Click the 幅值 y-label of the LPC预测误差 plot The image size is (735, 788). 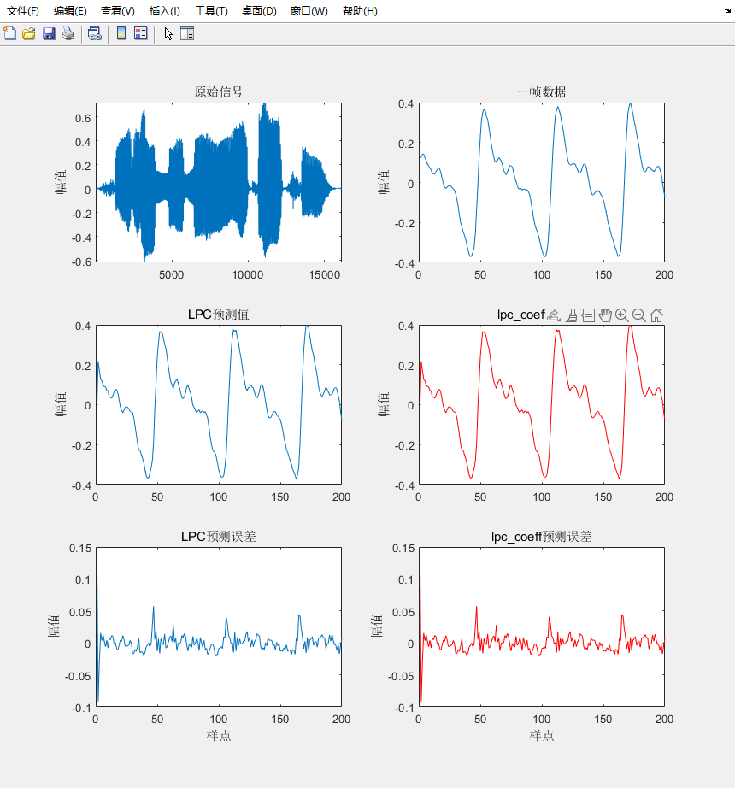[x=54, y=626]
